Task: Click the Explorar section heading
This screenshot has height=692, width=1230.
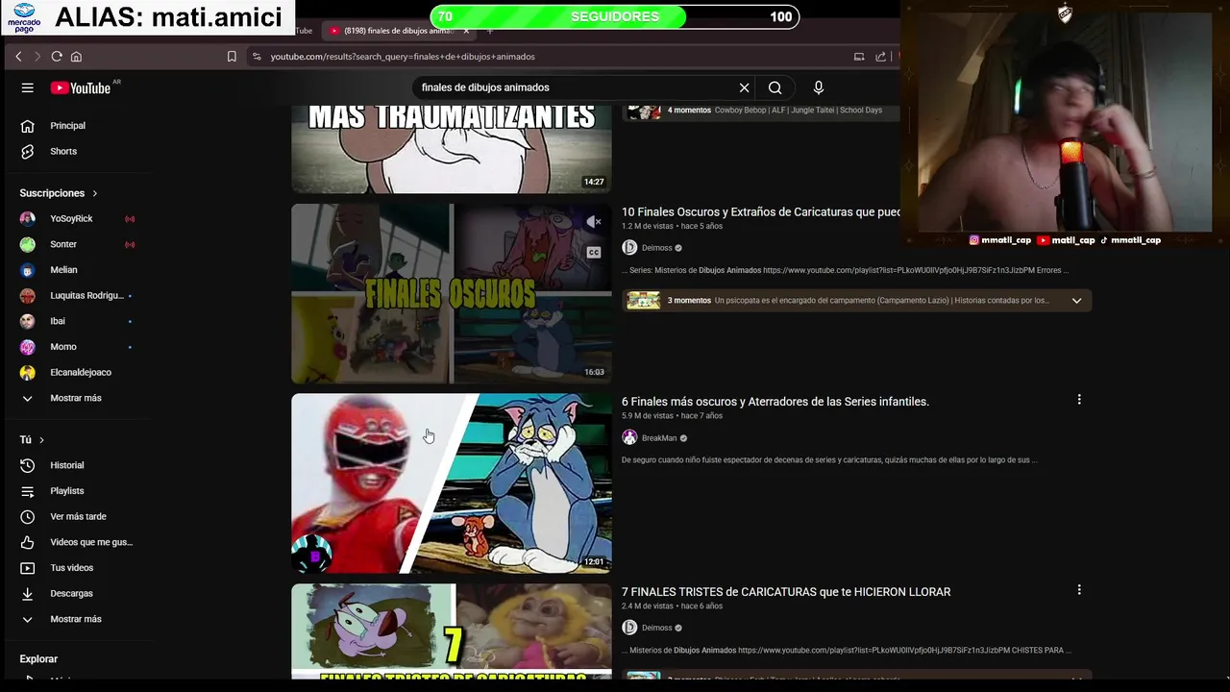Action: [x=38, y=659]
